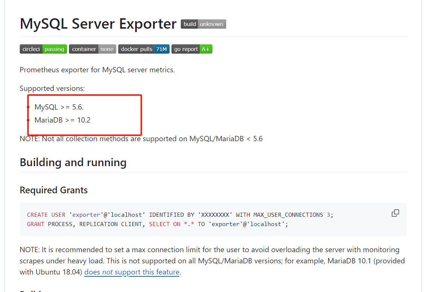Click the max connection limit NOTE paragraph
Viewport: 445px width, 292px height.
tap(212, 261)
